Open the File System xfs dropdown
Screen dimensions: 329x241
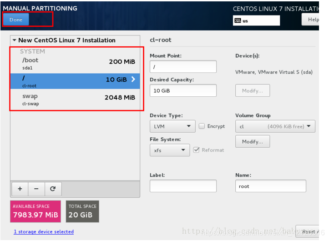(x=170, y=150)
